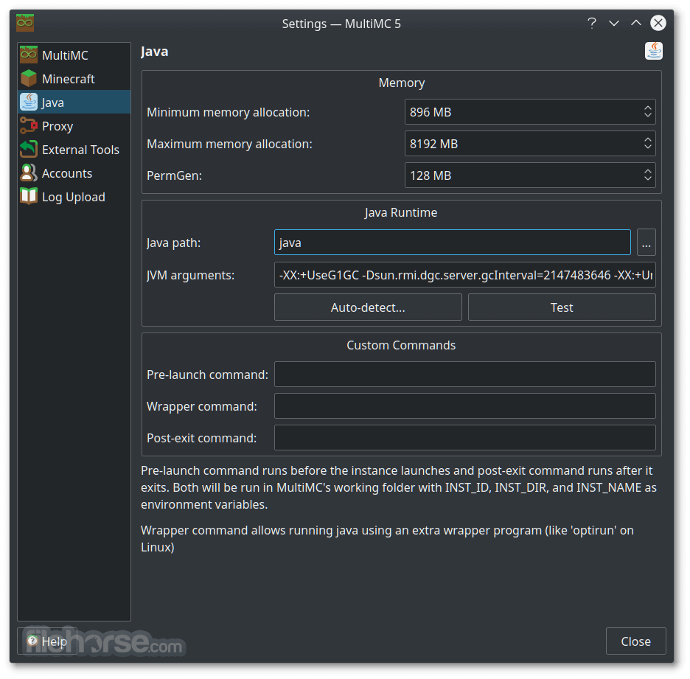Image resolution: width=690 pixels, height=679 pixels.
Task: Focus the Post-exit command field
Action: 464,437
